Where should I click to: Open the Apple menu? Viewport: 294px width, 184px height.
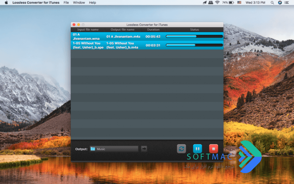6,2
